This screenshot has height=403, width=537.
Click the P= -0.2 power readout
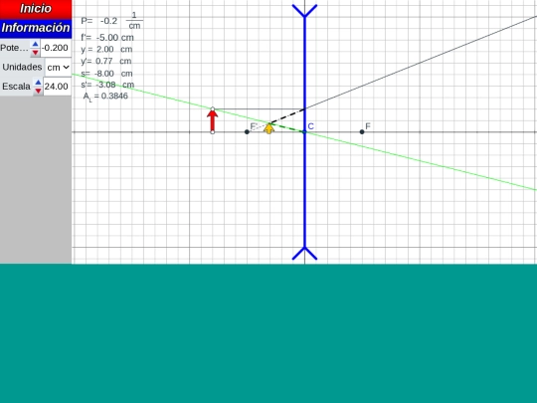(112, 21)
